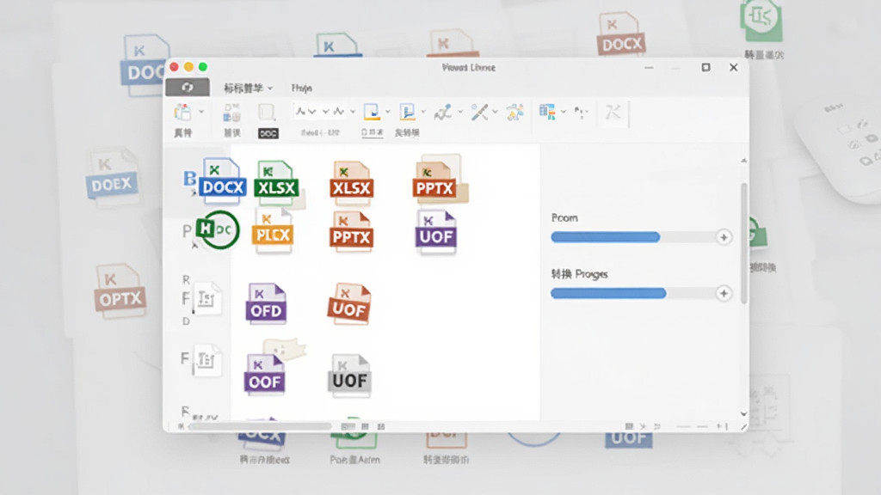Screen dimensions: 881x495
Task: Click the small dotted alignment toolbar icon
Action: coord(581,113)
